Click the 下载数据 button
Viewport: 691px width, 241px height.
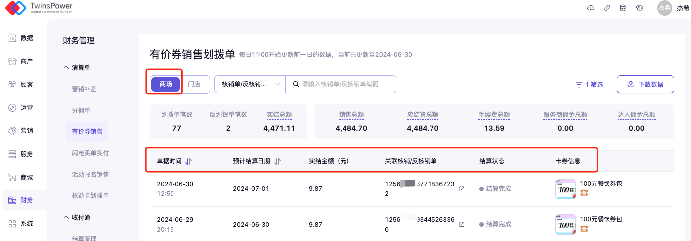coord(645,84)
